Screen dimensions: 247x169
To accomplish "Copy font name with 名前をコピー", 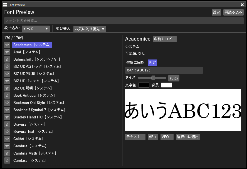I will pos(164,39).
